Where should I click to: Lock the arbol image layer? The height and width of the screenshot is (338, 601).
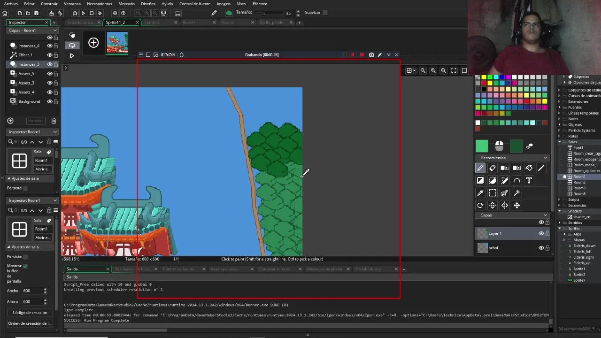pyautogui.click(x=547, y=248)
